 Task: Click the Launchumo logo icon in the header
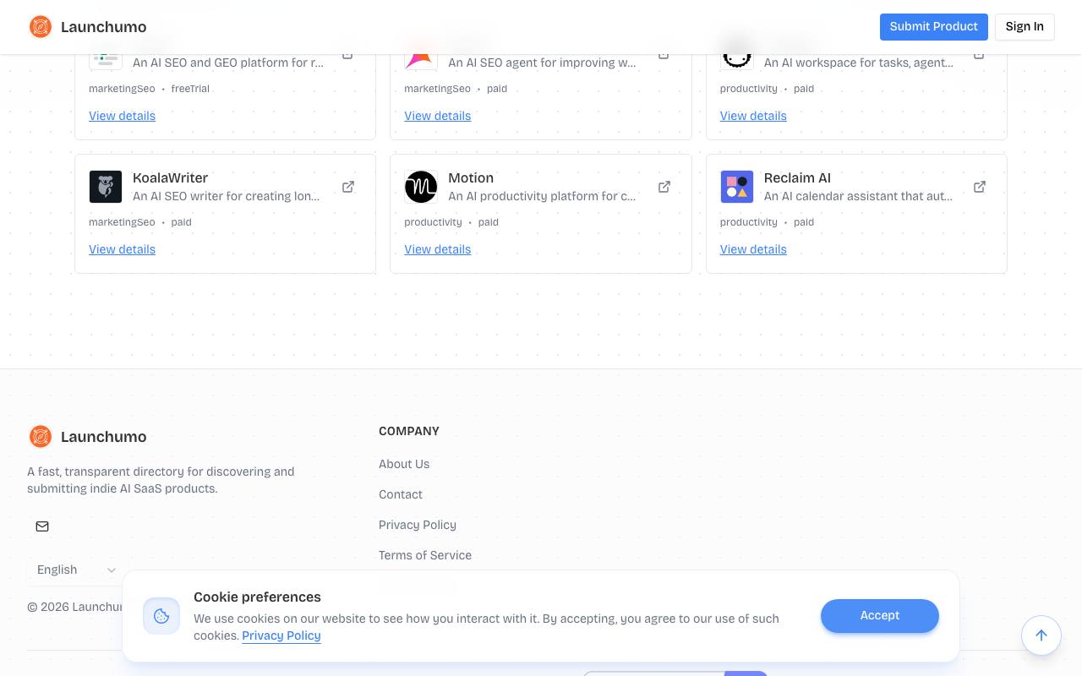click(41, 27)
